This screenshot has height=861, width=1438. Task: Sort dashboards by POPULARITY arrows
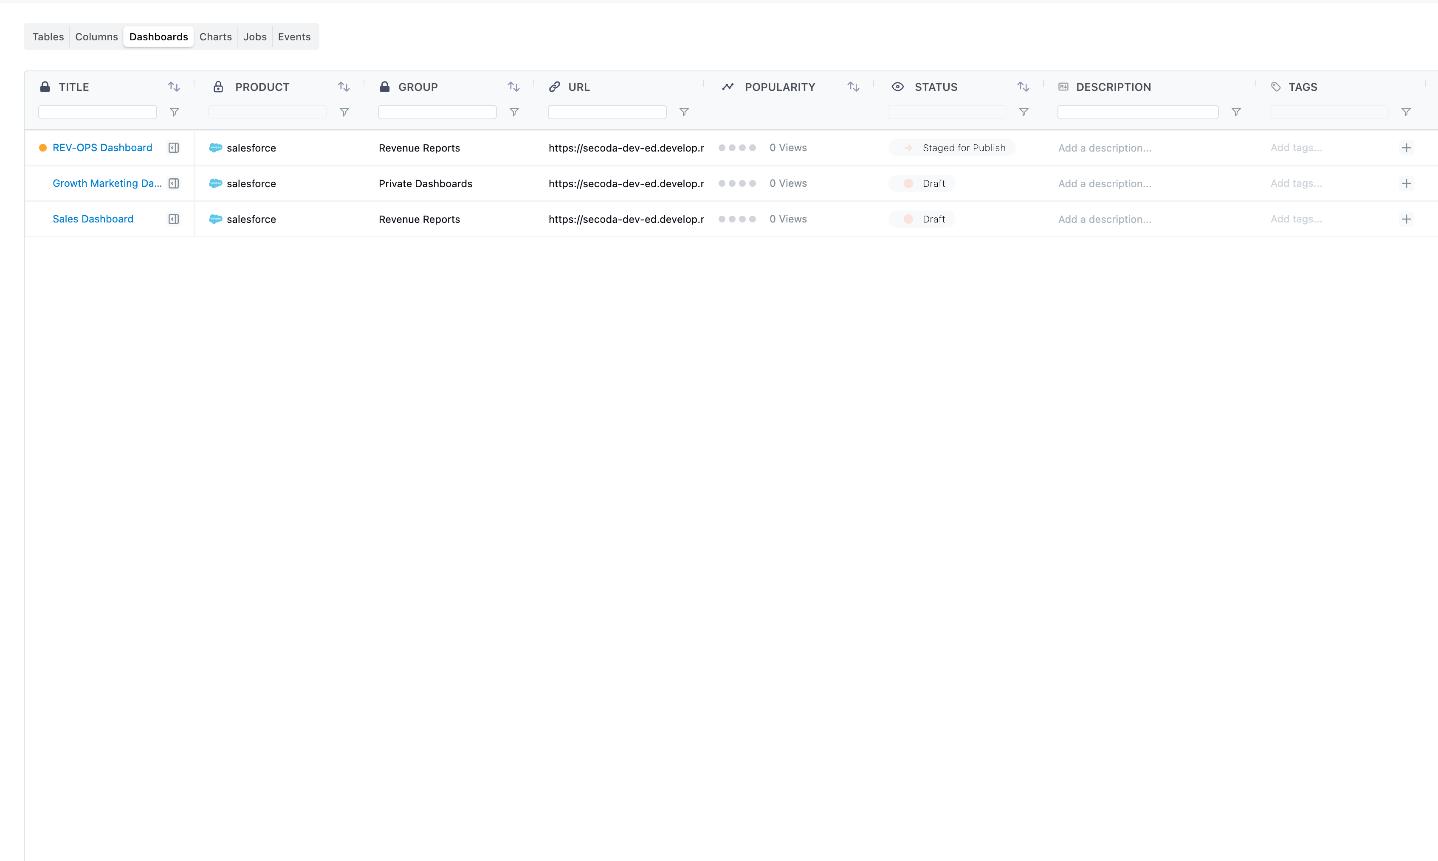pyautogui.click(x=853, y=87)
